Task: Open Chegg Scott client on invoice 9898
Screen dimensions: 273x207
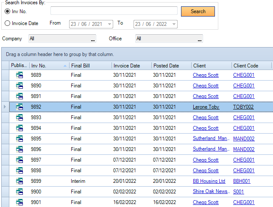Action: pyautogui.click(x=206, y=171)
